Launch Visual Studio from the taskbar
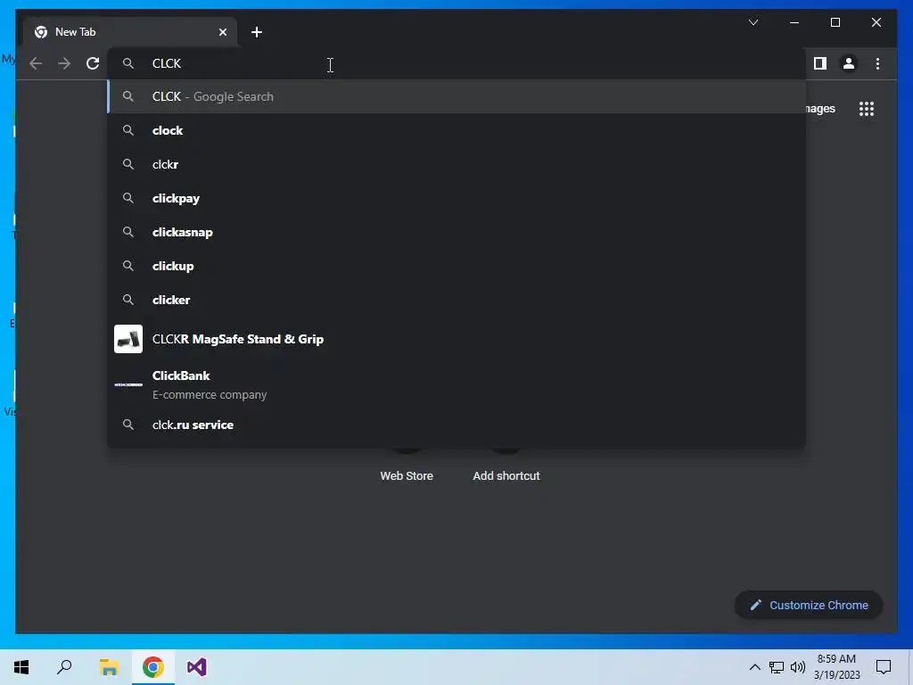The height and width of the screenshot is (685, 913). (197, 667)
